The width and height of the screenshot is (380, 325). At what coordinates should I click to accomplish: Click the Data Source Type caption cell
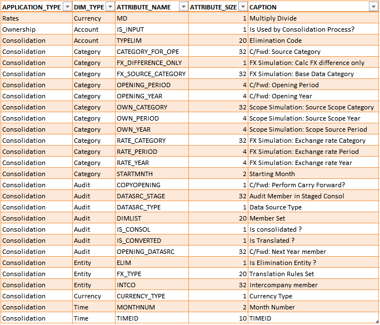[313, 207]
